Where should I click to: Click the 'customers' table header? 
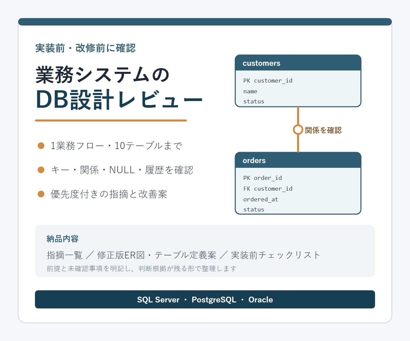(x=298, y=63)
